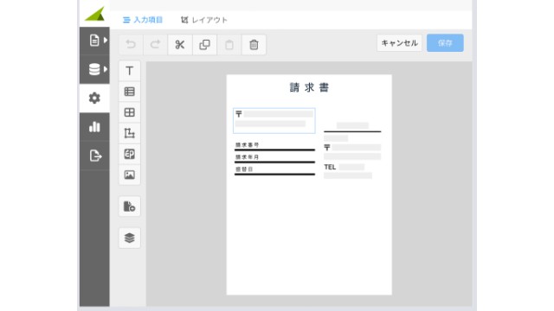Click the 保存 button
This screenshot has width=554, height=311.
[x=445, y=43]
